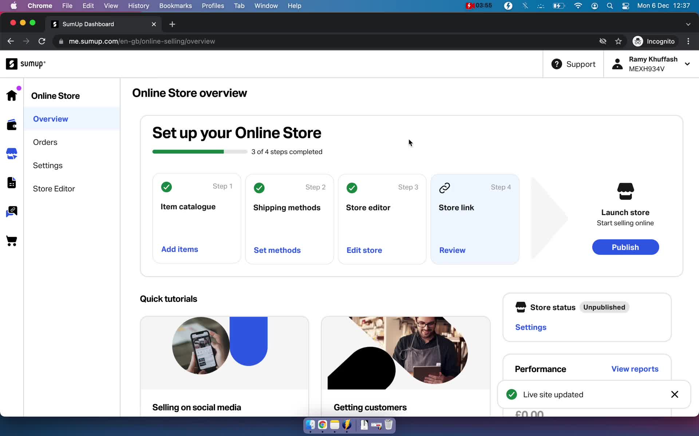
Task: Select the Overview tab in Online Store
Action: 50,119
